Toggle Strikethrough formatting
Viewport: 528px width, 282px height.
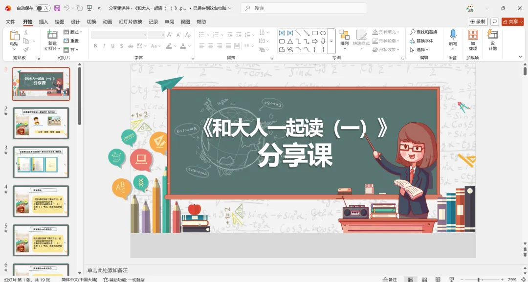(x=130, y=46)
